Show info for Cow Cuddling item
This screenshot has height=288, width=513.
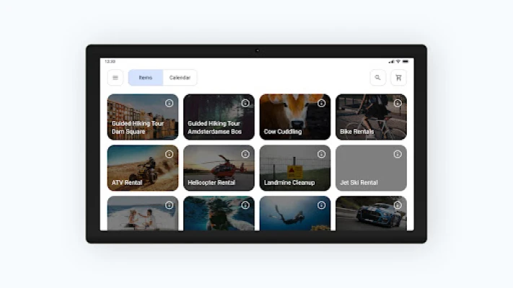tap(321, 103)
